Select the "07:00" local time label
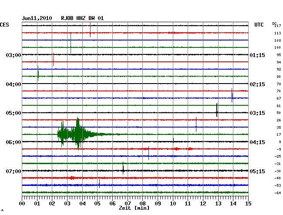Viewport: 283px width, 215px height. click(x=13, y=171)
